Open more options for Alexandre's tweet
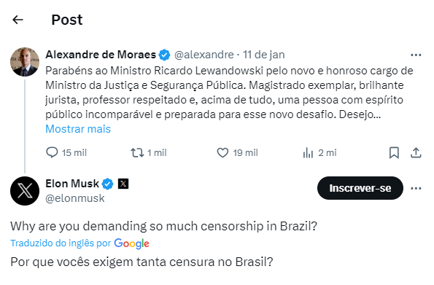 (416, 55)
